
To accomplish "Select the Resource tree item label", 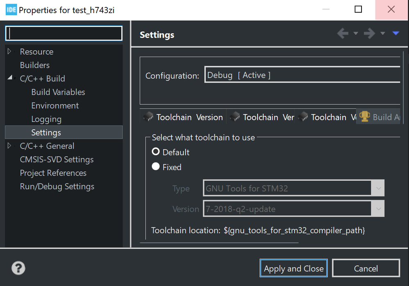I will point(36,52).
